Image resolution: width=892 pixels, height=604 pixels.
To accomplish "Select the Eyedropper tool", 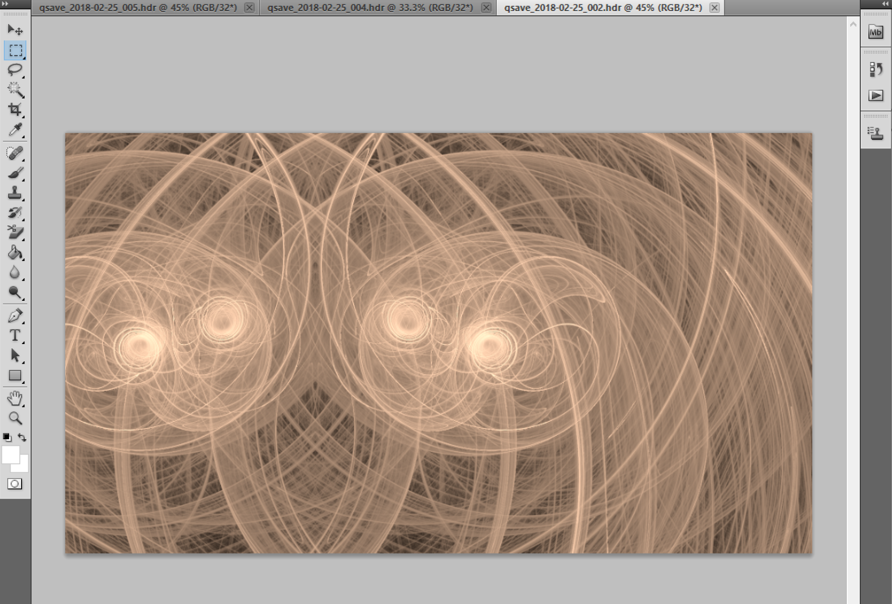I will [x=15, y=130].
